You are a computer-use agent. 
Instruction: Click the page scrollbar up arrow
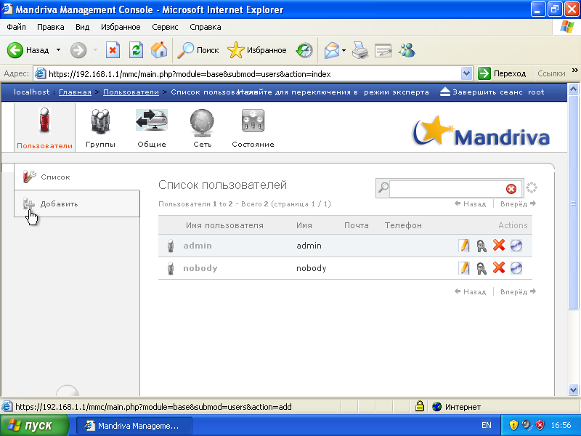tap(573, 89)
